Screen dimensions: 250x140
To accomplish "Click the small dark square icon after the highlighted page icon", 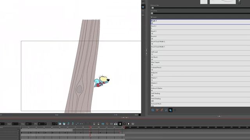I will (124, 124).
